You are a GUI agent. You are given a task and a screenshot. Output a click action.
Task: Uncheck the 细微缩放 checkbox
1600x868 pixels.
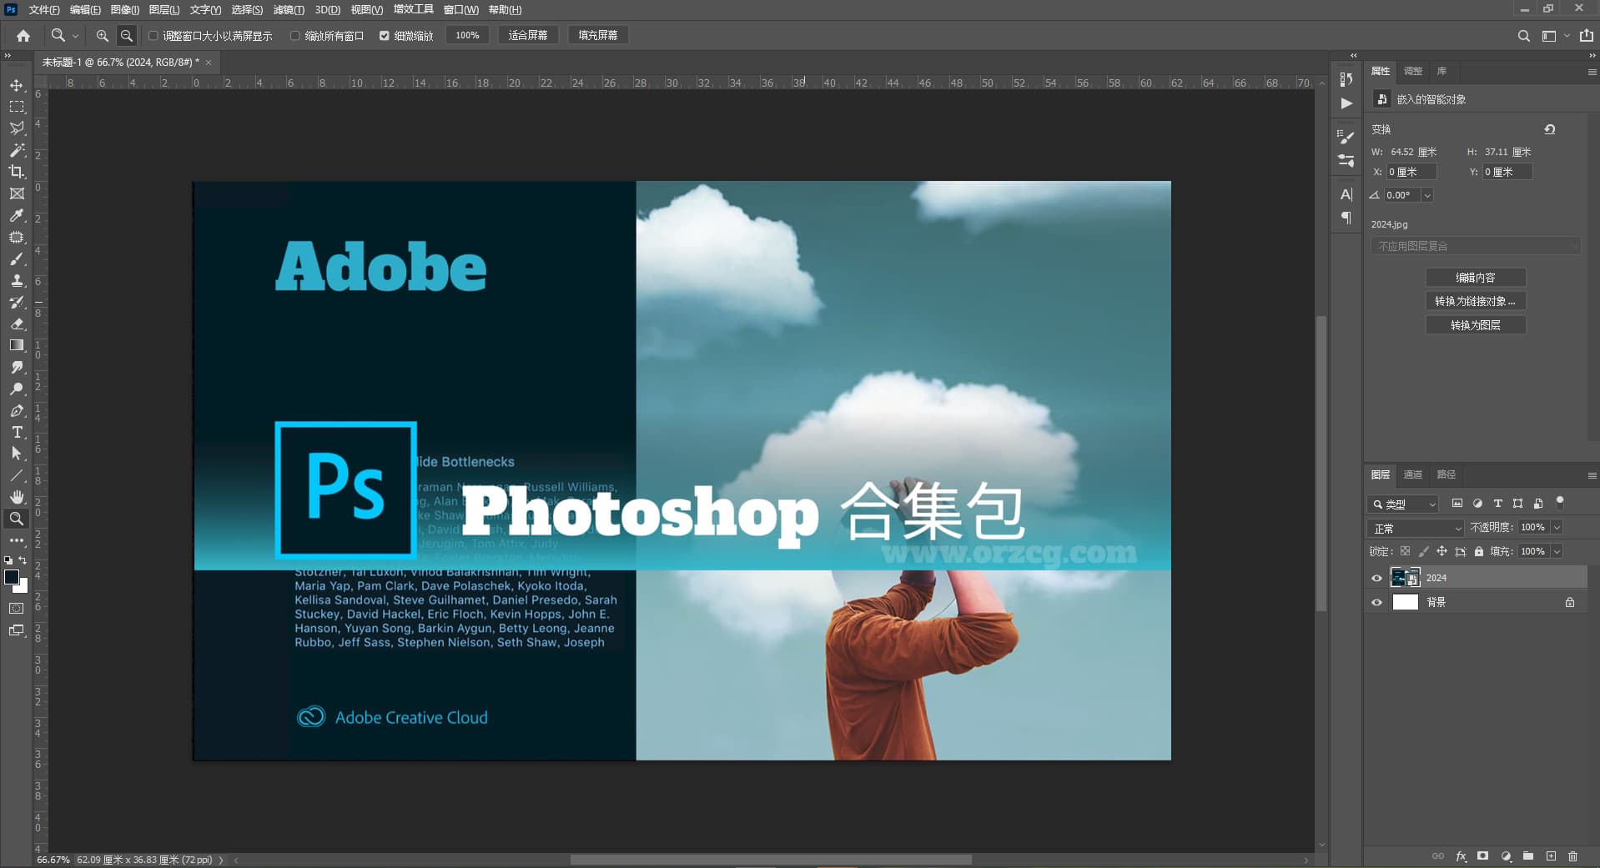385,36
